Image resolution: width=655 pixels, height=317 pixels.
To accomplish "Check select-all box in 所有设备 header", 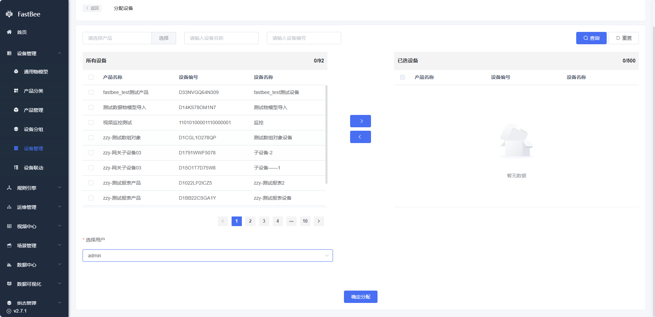I will [91, 77].
